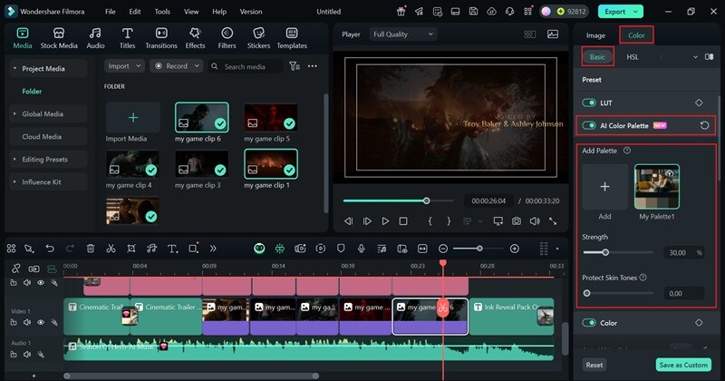This screenshot has width=725, height=381.
Task: Expand more timeline tools with double arrow
Action: [x=213, y=249]
